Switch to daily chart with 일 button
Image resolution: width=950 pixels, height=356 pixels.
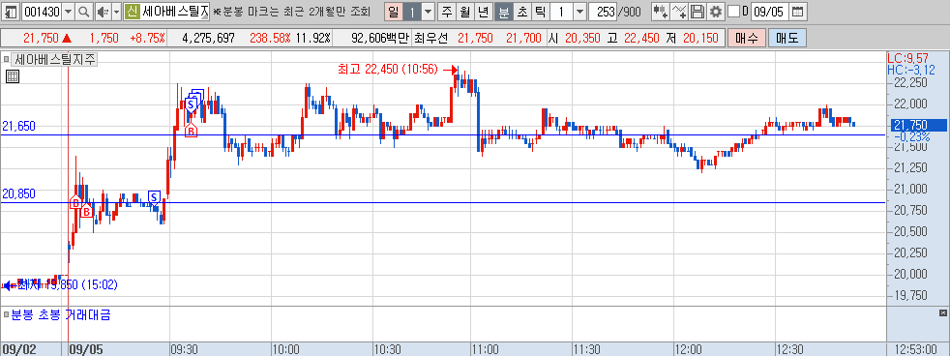[x=393, y=11]
